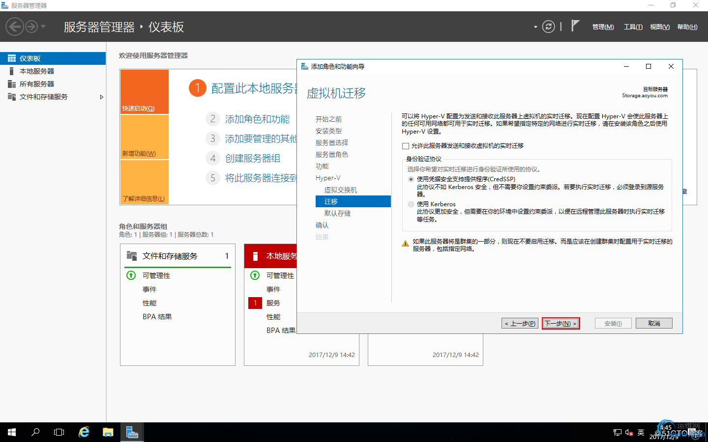Select the CredSSP authentication radio button
708x442 pixels.
tap(411, 179)
